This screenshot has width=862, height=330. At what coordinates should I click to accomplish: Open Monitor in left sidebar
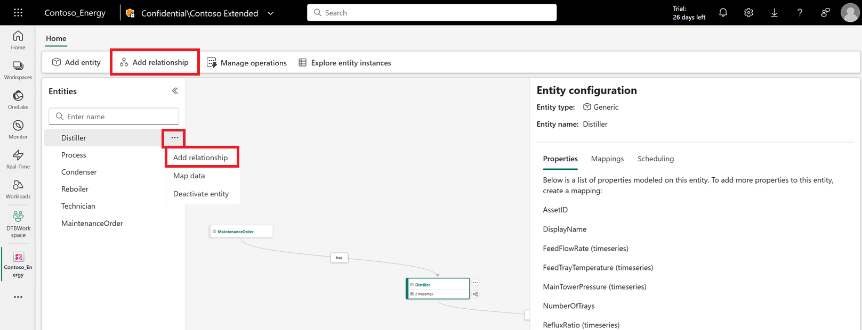[x=18, y=129]
